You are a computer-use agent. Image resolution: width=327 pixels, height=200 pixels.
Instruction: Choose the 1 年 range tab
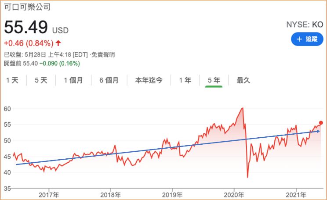pos(185,80)
